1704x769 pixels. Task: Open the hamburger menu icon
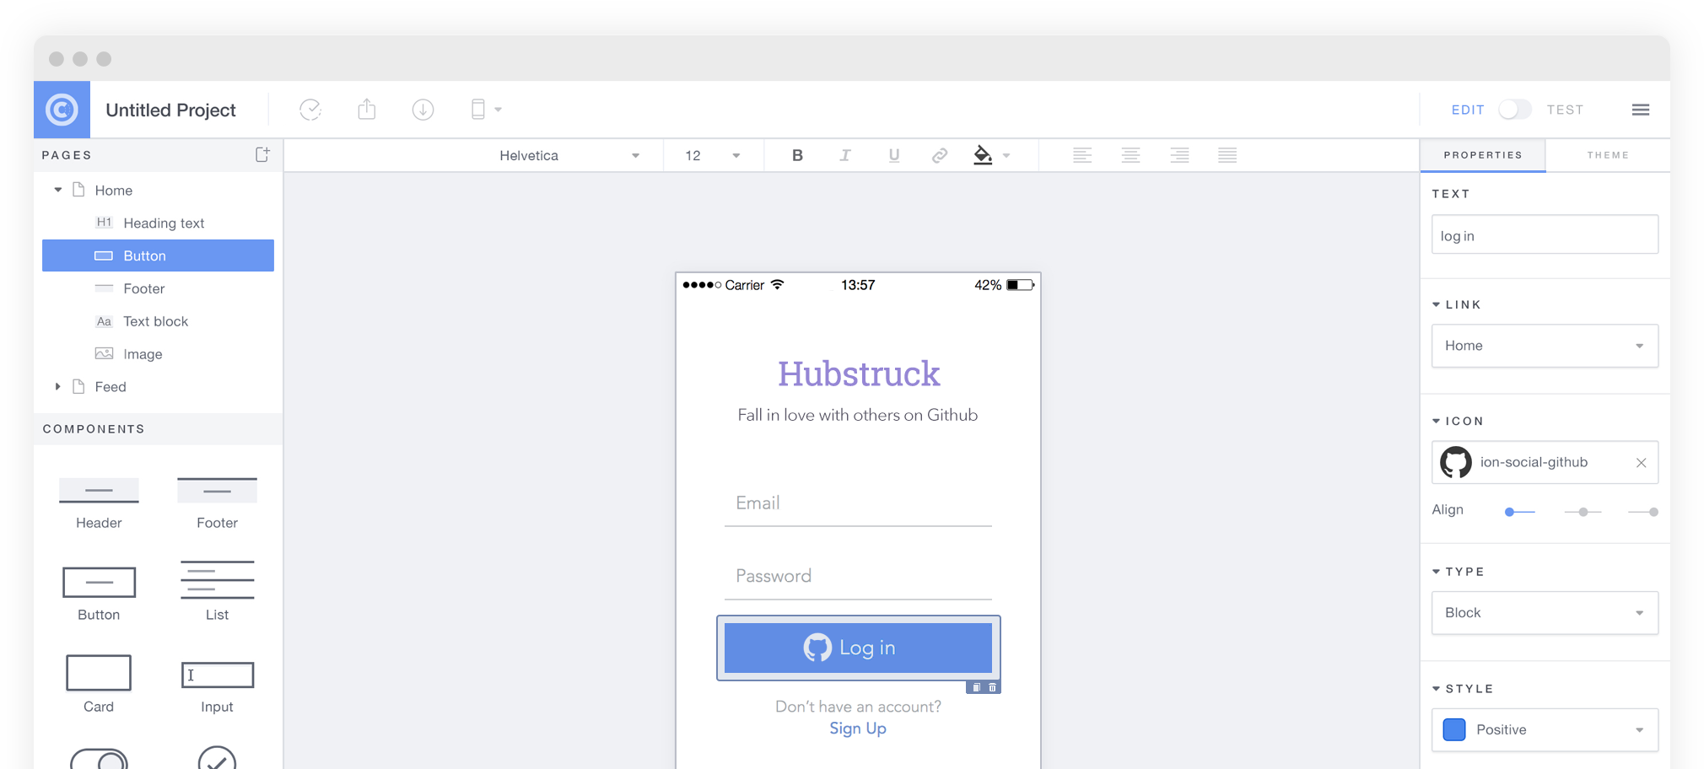pyautogui.click(x=1641, y=110)
